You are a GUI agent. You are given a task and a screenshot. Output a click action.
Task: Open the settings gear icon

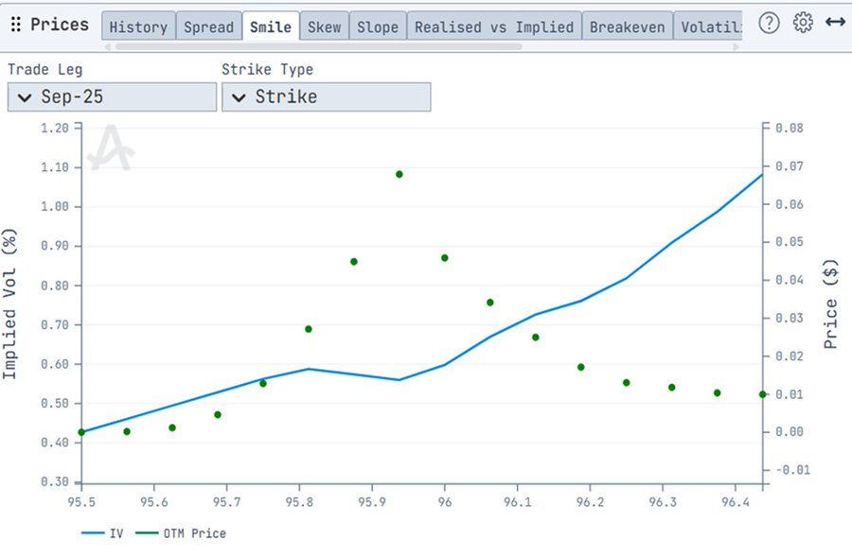pyautogui.click(x=803, y=23)
